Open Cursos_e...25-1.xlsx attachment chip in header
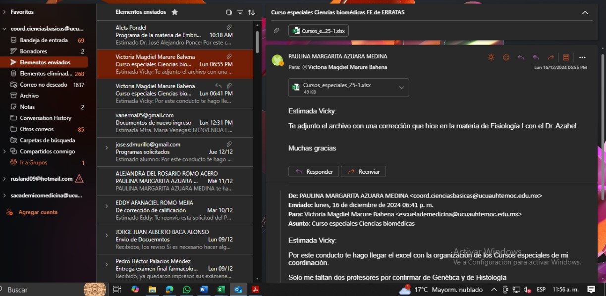 tap(319, 31)
